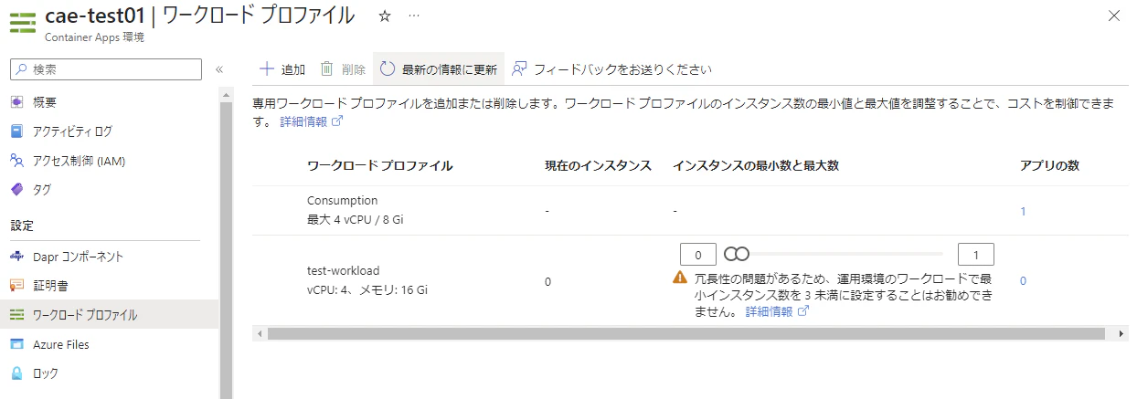This screenshot has height=399, width=1137.
Task: Click the workload profile stacked bars icon
Action: pos(16,315)
